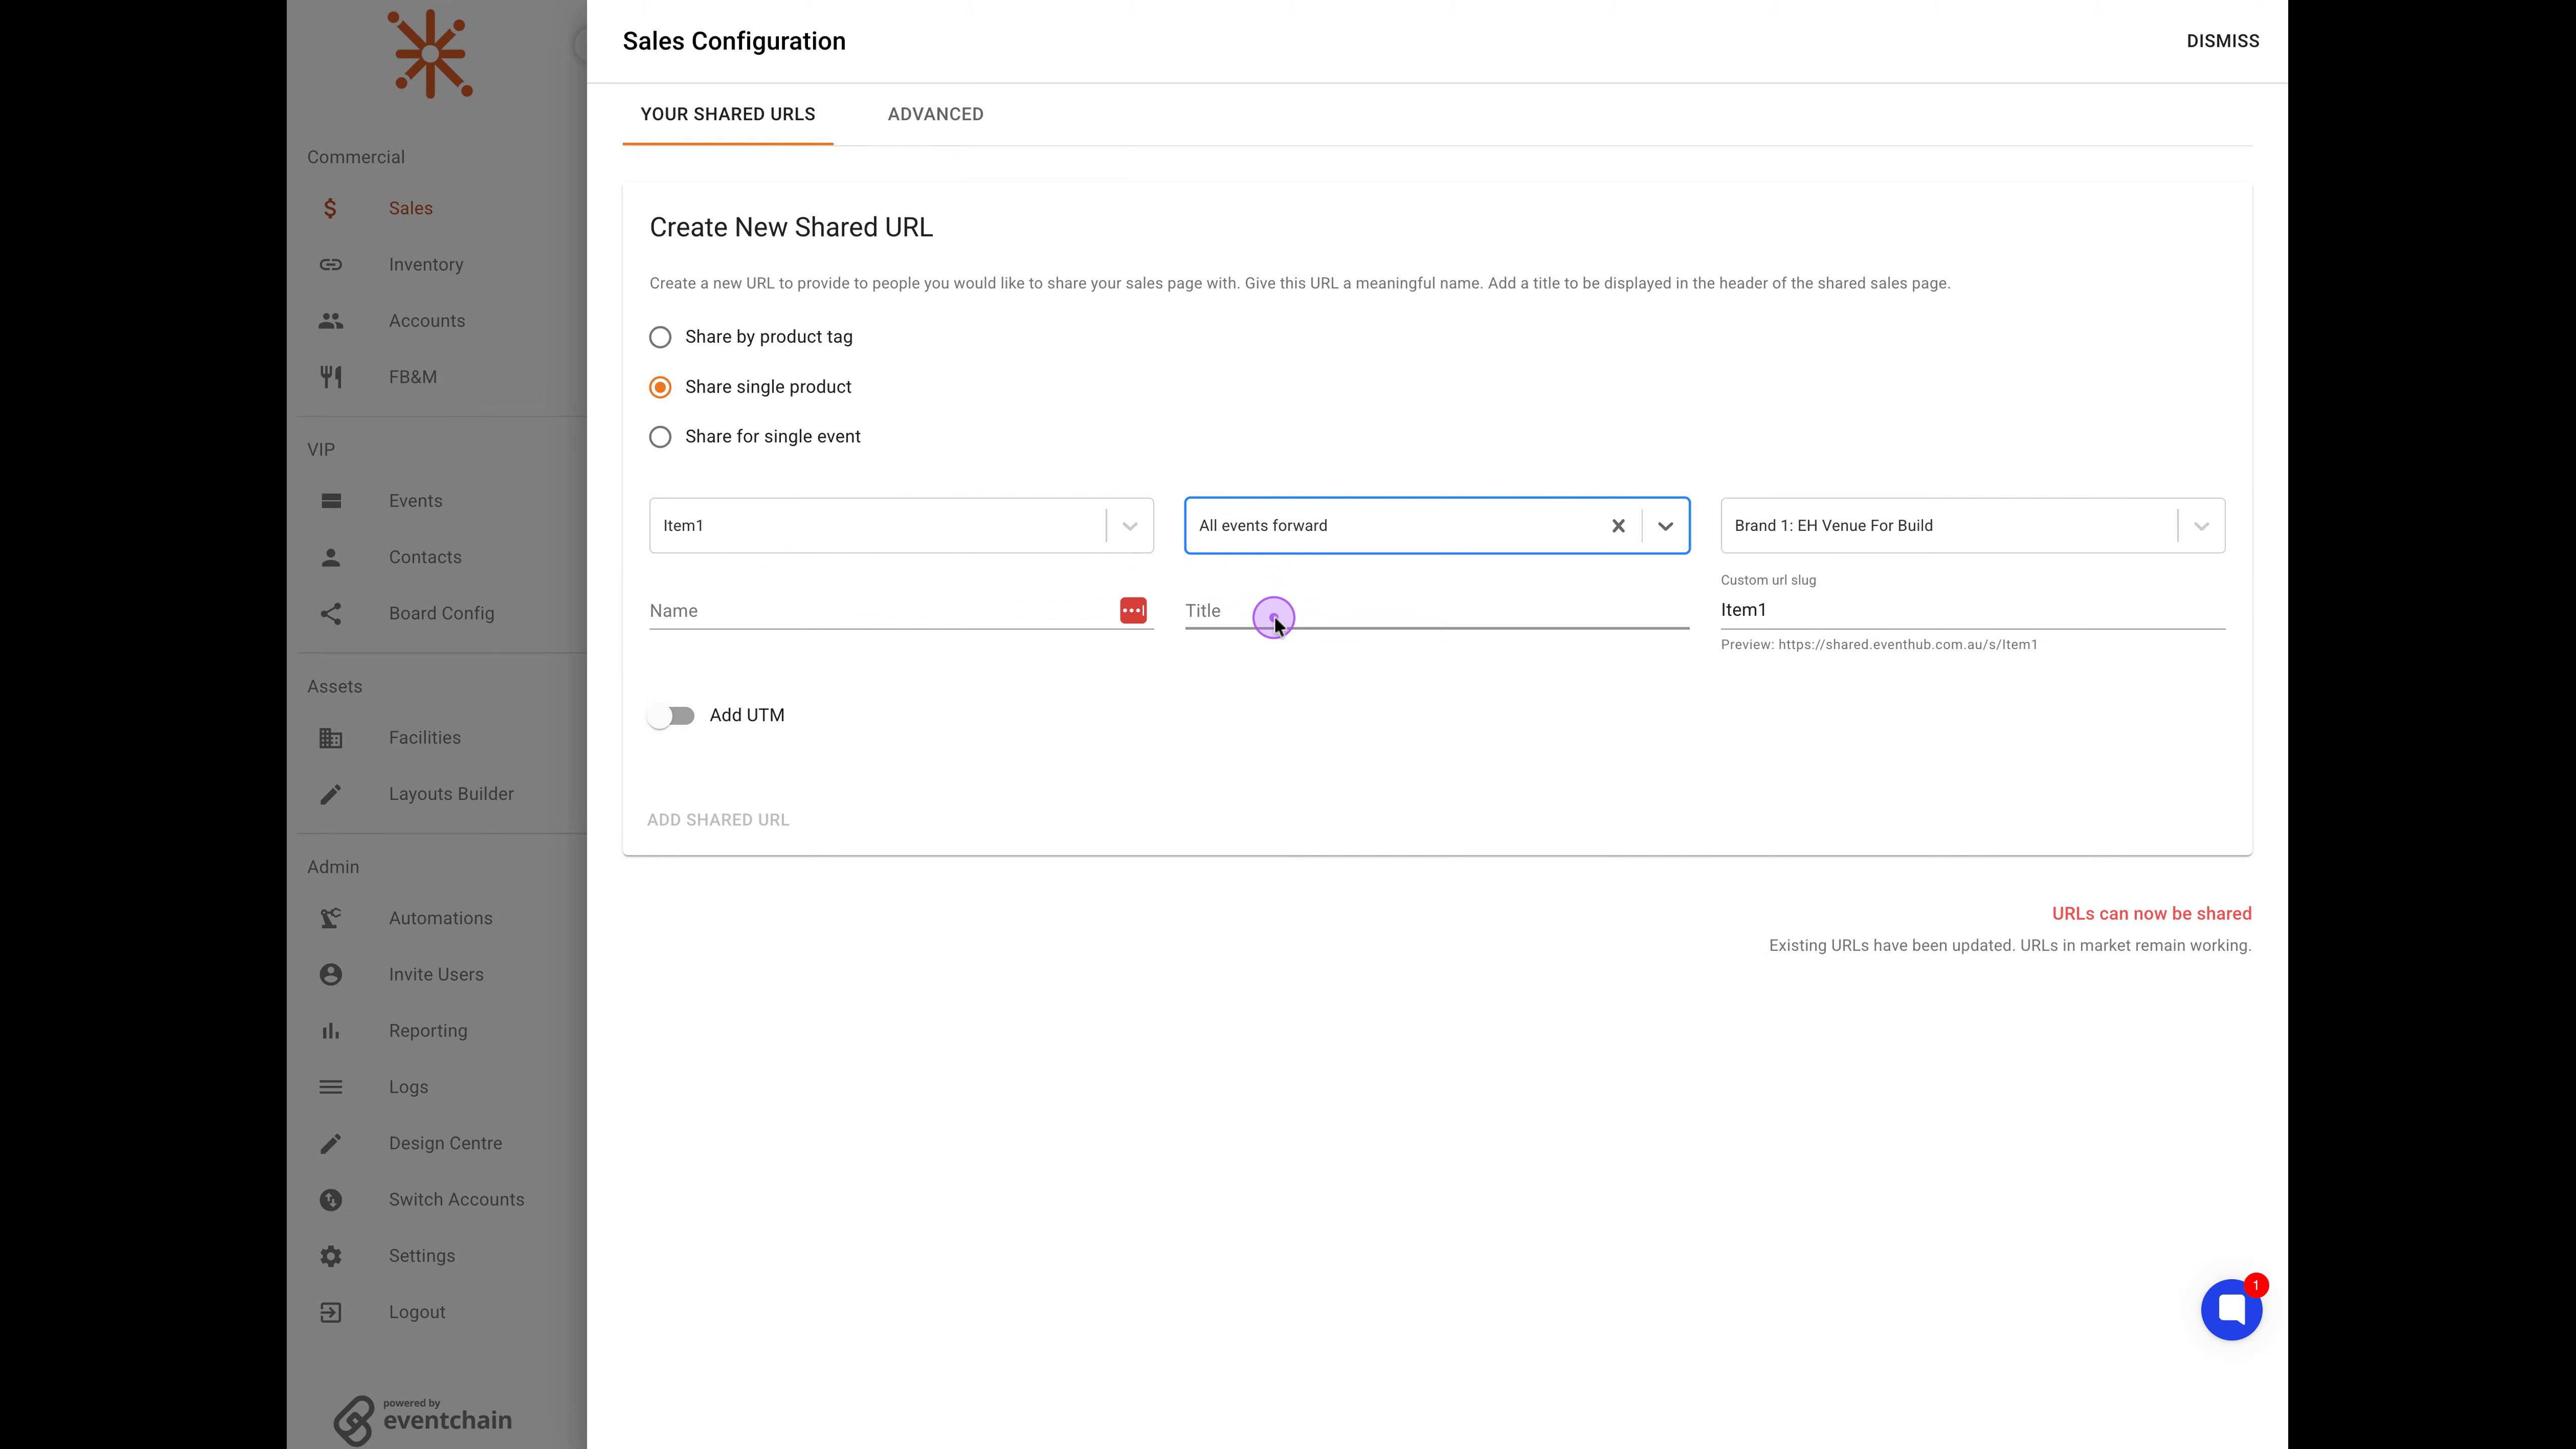Open the blue chat support bubble
Viewport: 2576px width, 1449px height.
[x=2231, y=1309]
